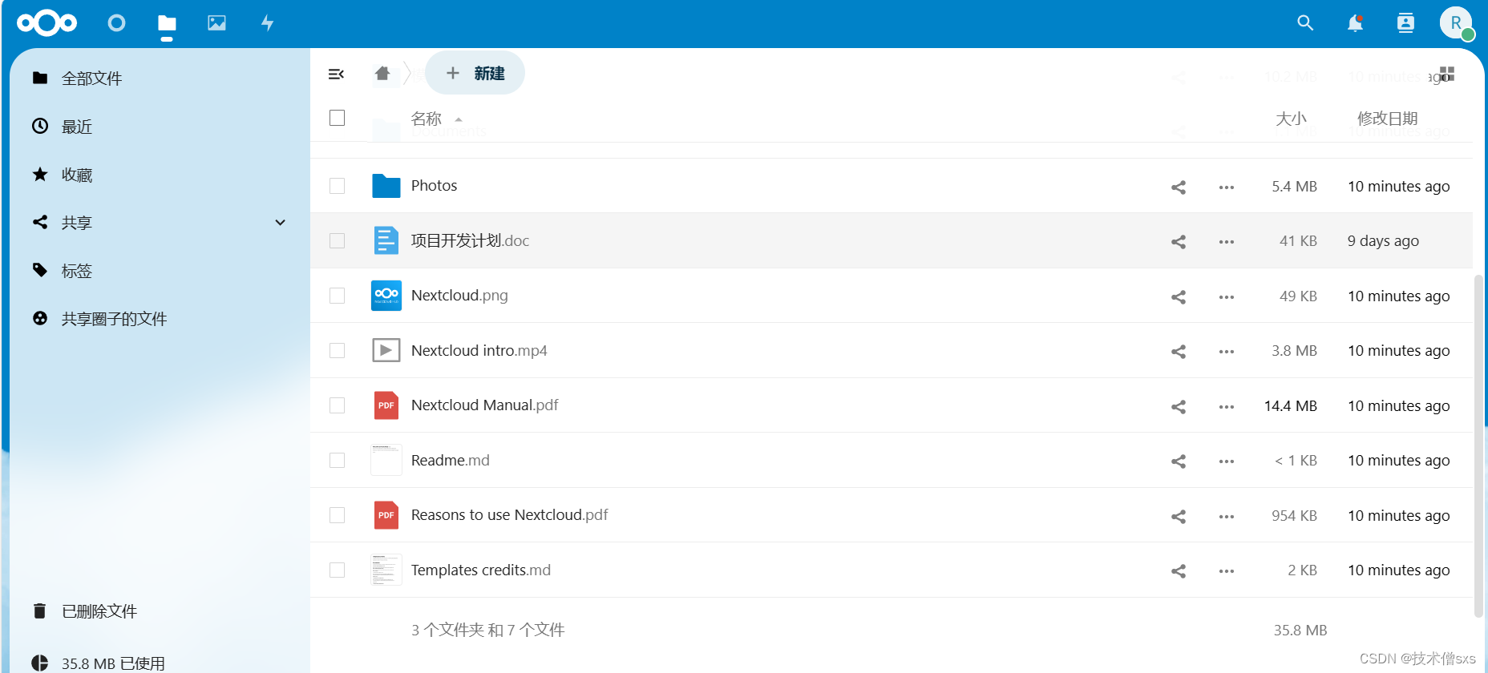Share Nextcloud intro.mp4
The image size is (1488, 673).
click(x=1179, y=351)
